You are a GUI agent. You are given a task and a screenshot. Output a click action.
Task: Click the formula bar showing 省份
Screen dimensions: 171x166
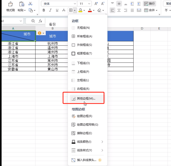(56, 23)
